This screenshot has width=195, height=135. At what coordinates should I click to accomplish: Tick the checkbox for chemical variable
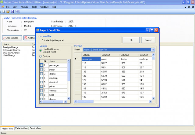(41, 82)
